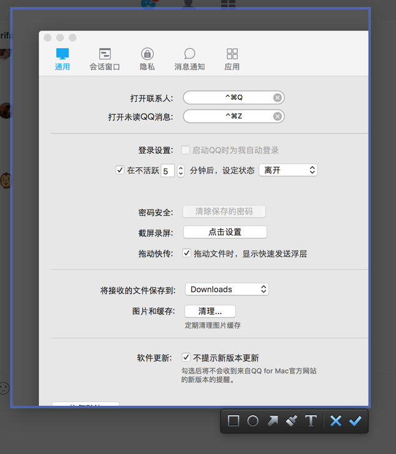The width and height of the screenshot is (396, 454).
Task: Confirm the screenshot with the checkmark icon
Action: coord(355,421)
